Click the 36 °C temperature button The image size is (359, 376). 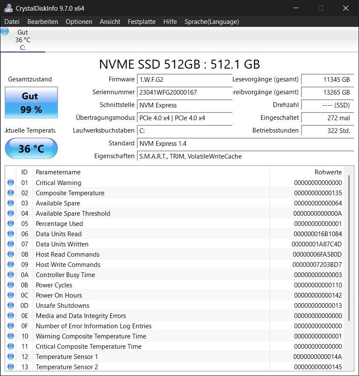click(x=31, y=148)
